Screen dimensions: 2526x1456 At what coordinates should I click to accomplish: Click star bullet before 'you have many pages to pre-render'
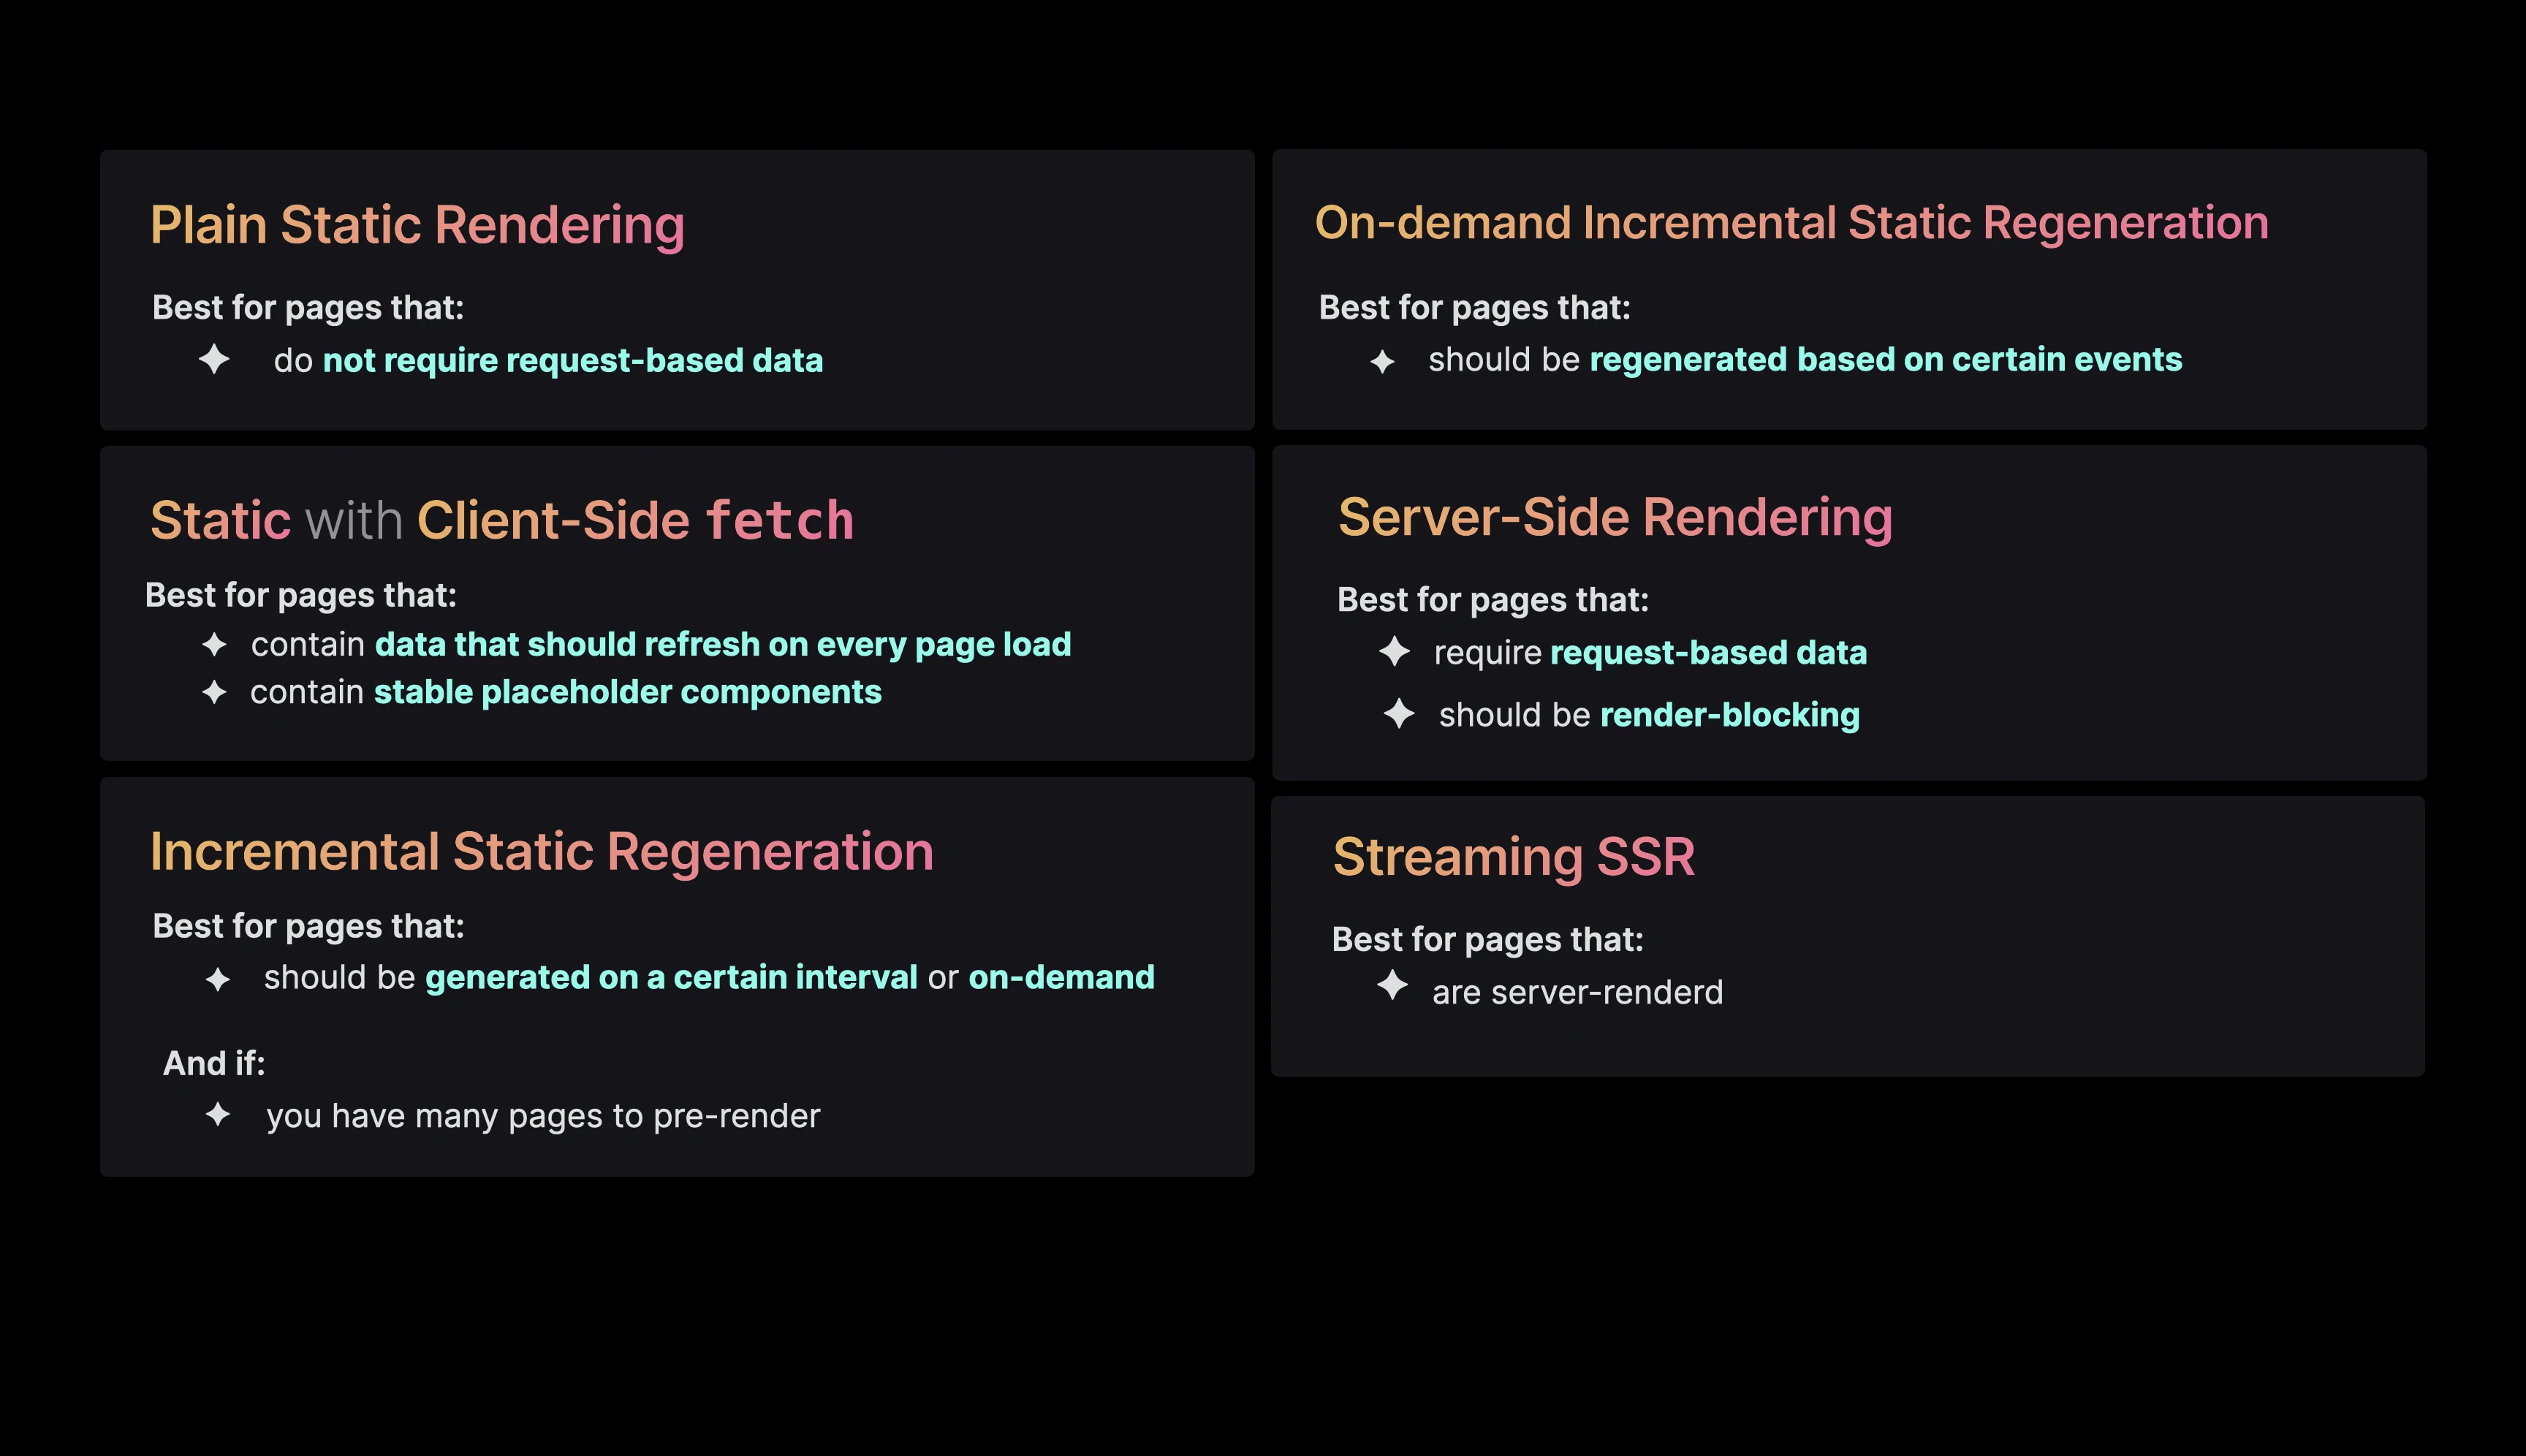tap(218, 1114)
